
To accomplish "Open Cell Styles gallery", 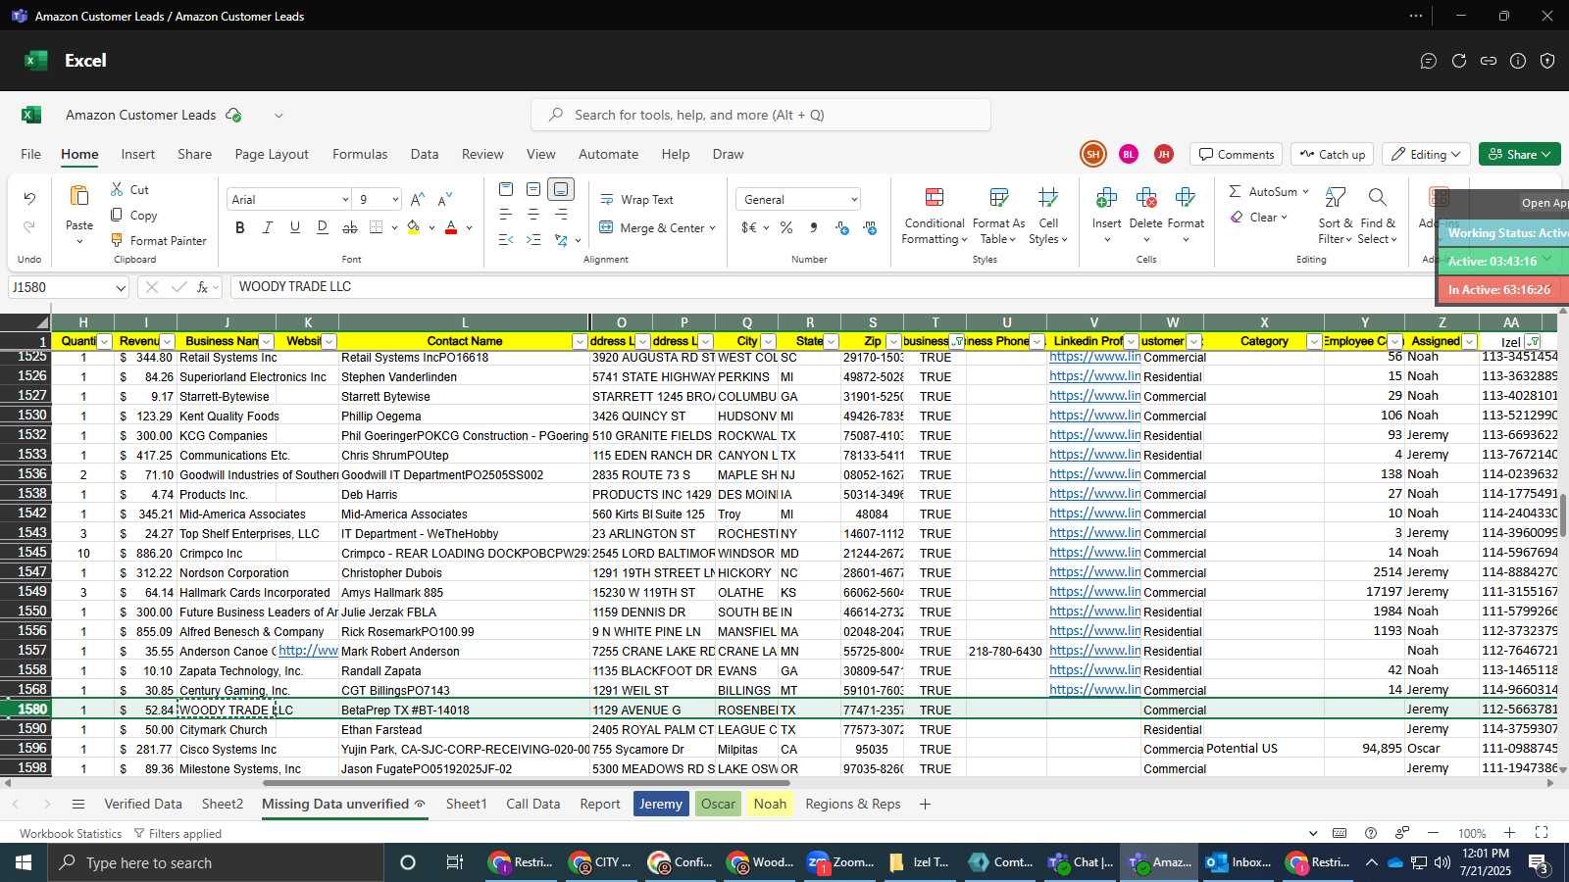I will coord(1048,216).
